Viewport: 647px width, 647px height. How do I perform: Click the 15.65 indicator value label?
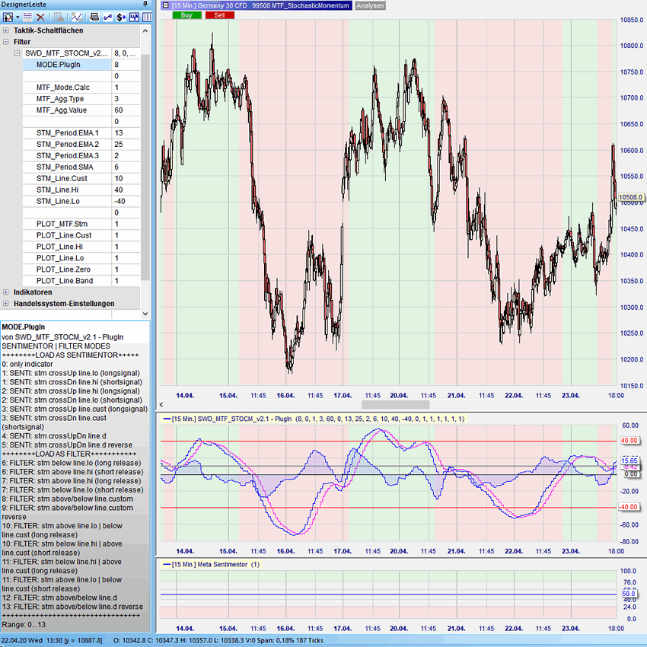coord(629,461)
